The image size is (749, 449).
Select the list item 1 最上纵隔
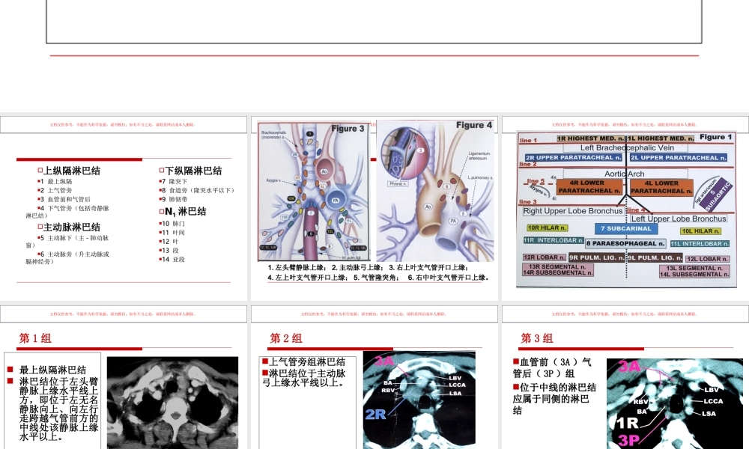pyautogui.click(x=55, y=181)
